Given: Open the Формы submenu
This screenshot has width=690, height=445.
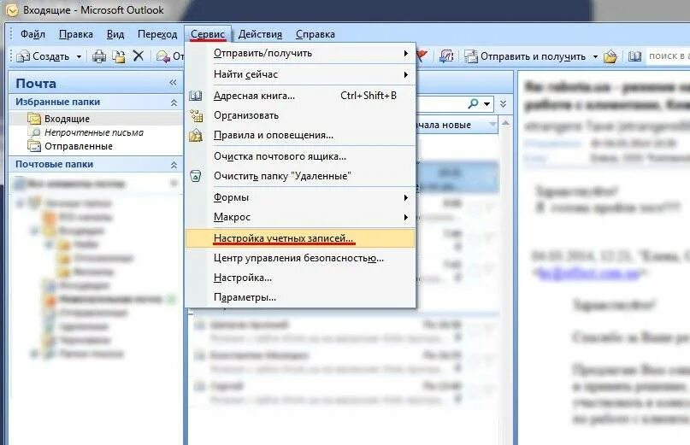Looking at the screenshot, I should click(x=301, y=197).
